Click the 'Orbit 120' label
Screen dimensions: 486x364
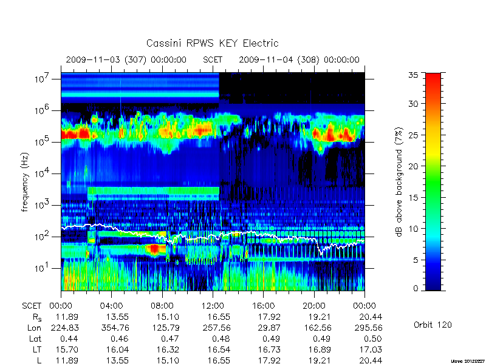(x=433, y=325)
